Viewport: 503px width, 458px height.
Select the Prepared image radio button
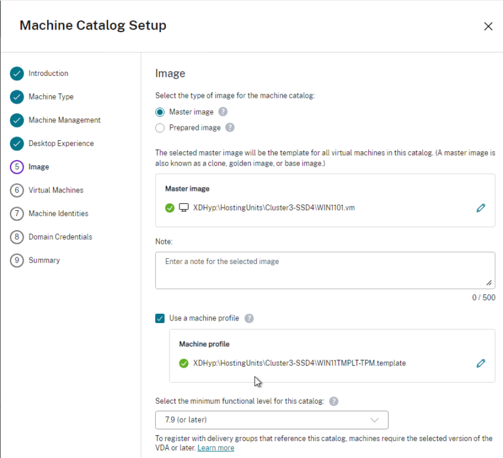coord(160,128)
